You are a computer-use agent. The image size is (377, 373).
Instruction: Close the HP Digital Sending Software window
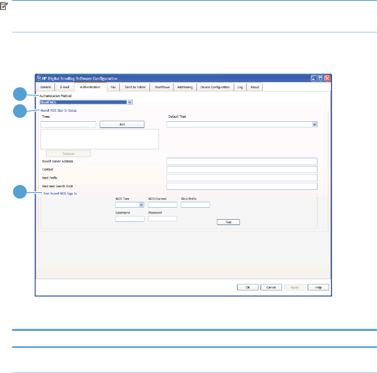(327, 78)
